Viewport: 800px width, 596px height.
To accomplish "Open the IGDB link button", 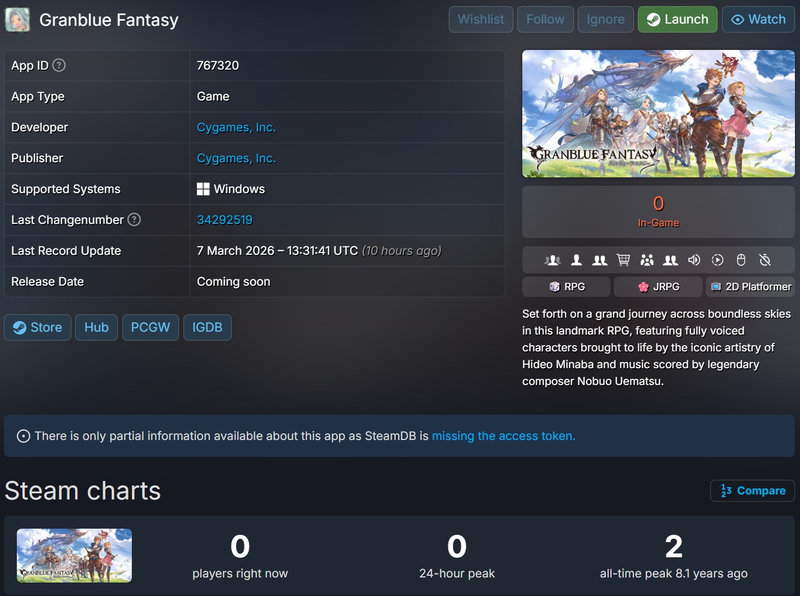I will click(x=208, y=327).
